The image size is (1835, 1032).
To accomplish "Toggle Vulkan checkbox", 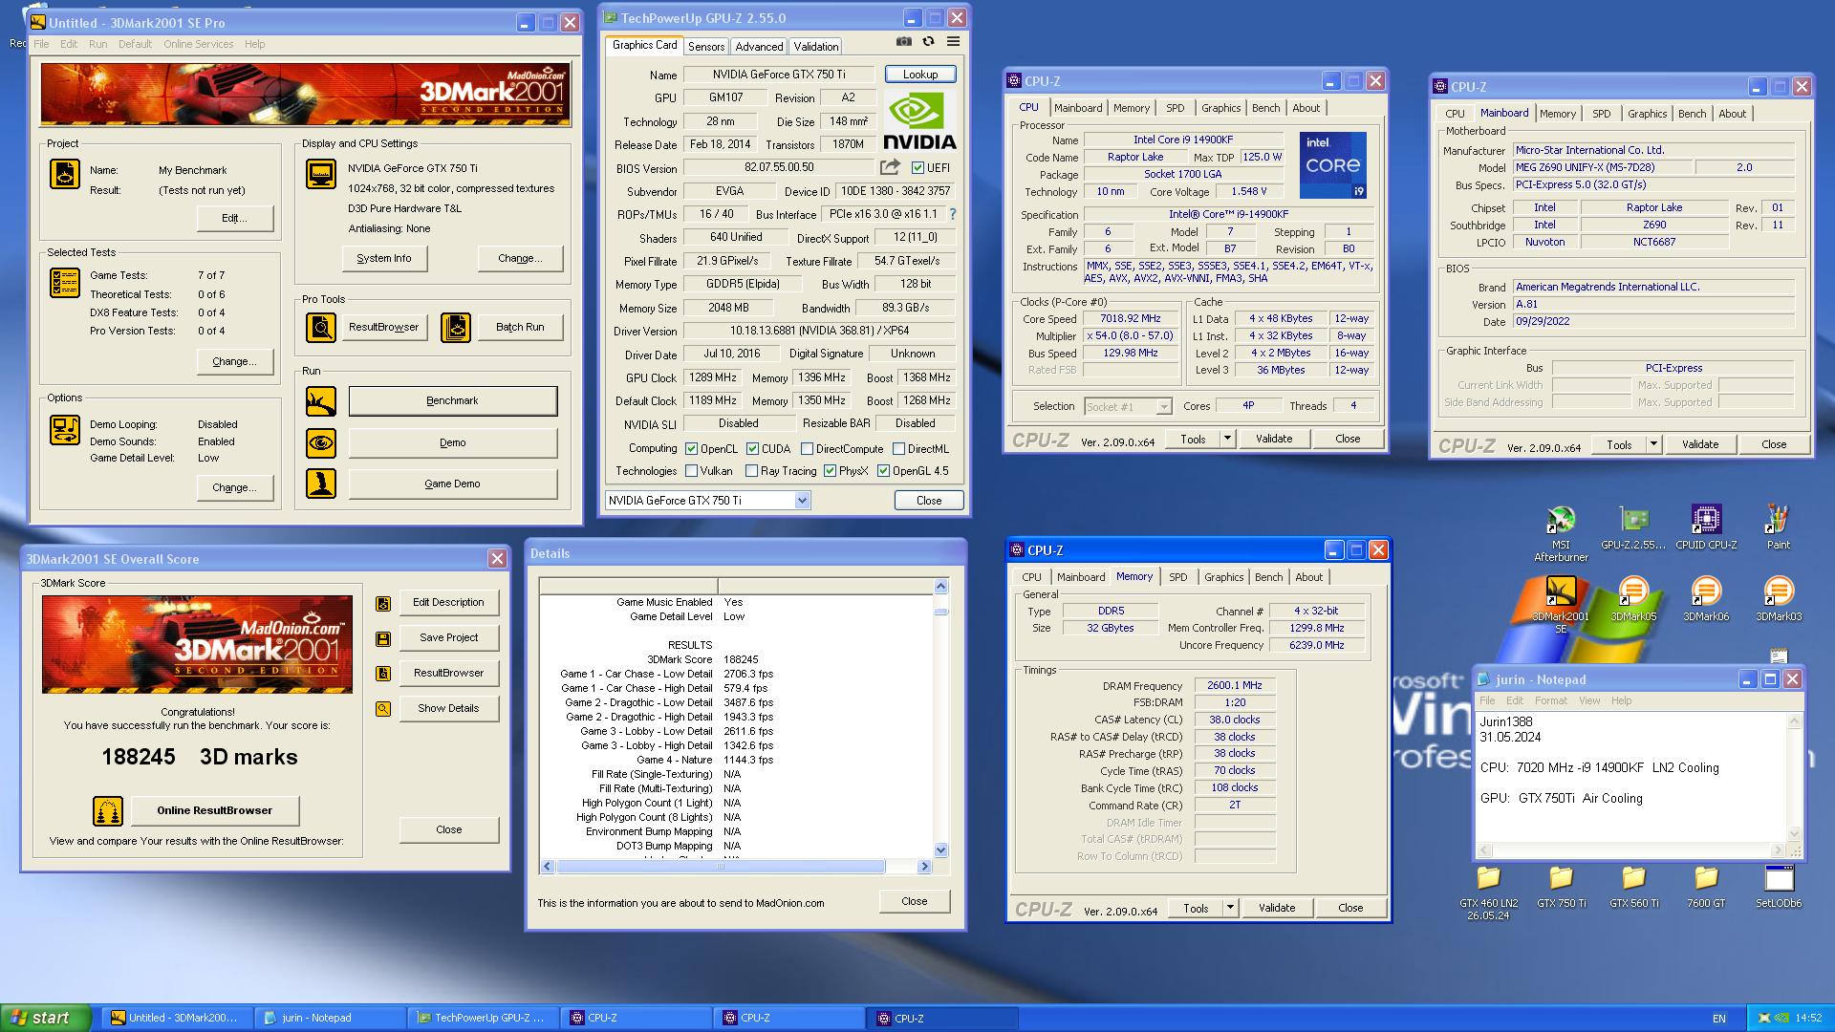I will pyautogui.click(x=691, y=470).
